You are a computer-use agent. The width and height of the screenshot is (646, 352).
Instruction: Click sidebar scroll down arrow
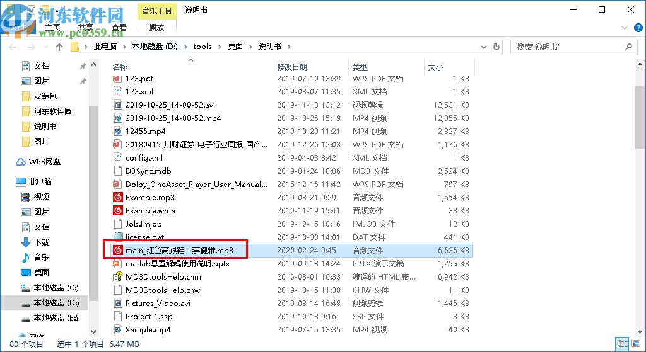click(x=93, y=331)
